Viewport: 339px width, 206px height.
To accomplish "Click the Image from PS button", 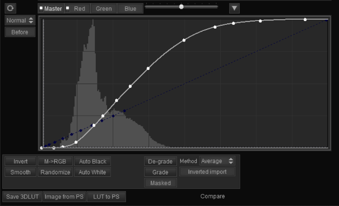I will (x=64, y=197).
